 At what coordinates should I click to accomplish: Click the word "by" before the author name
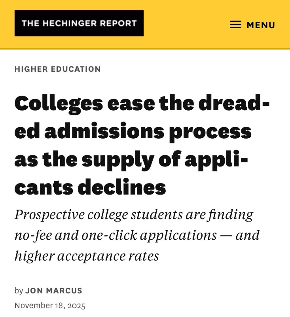(x=19, y=290)
